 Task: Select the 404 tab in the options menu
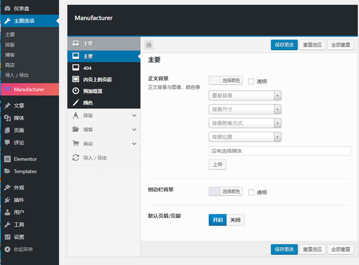tap(104, 68)
